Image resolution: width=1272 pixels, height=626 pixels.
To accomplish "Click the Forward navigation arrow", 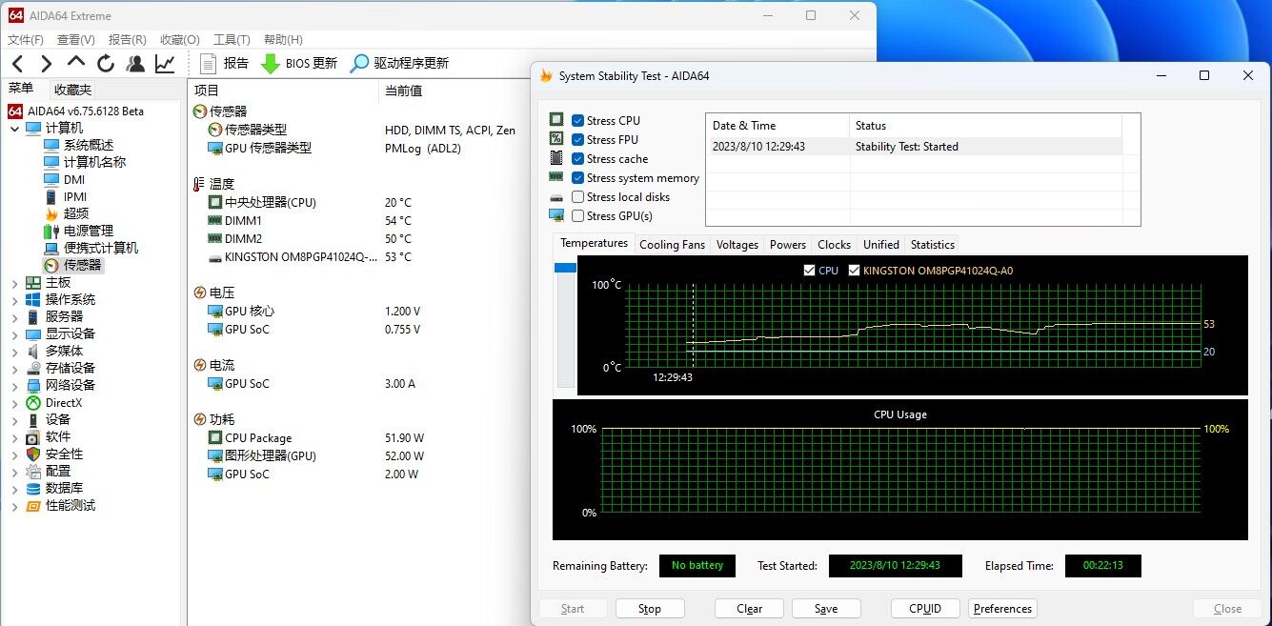I will tap(46, 64).
